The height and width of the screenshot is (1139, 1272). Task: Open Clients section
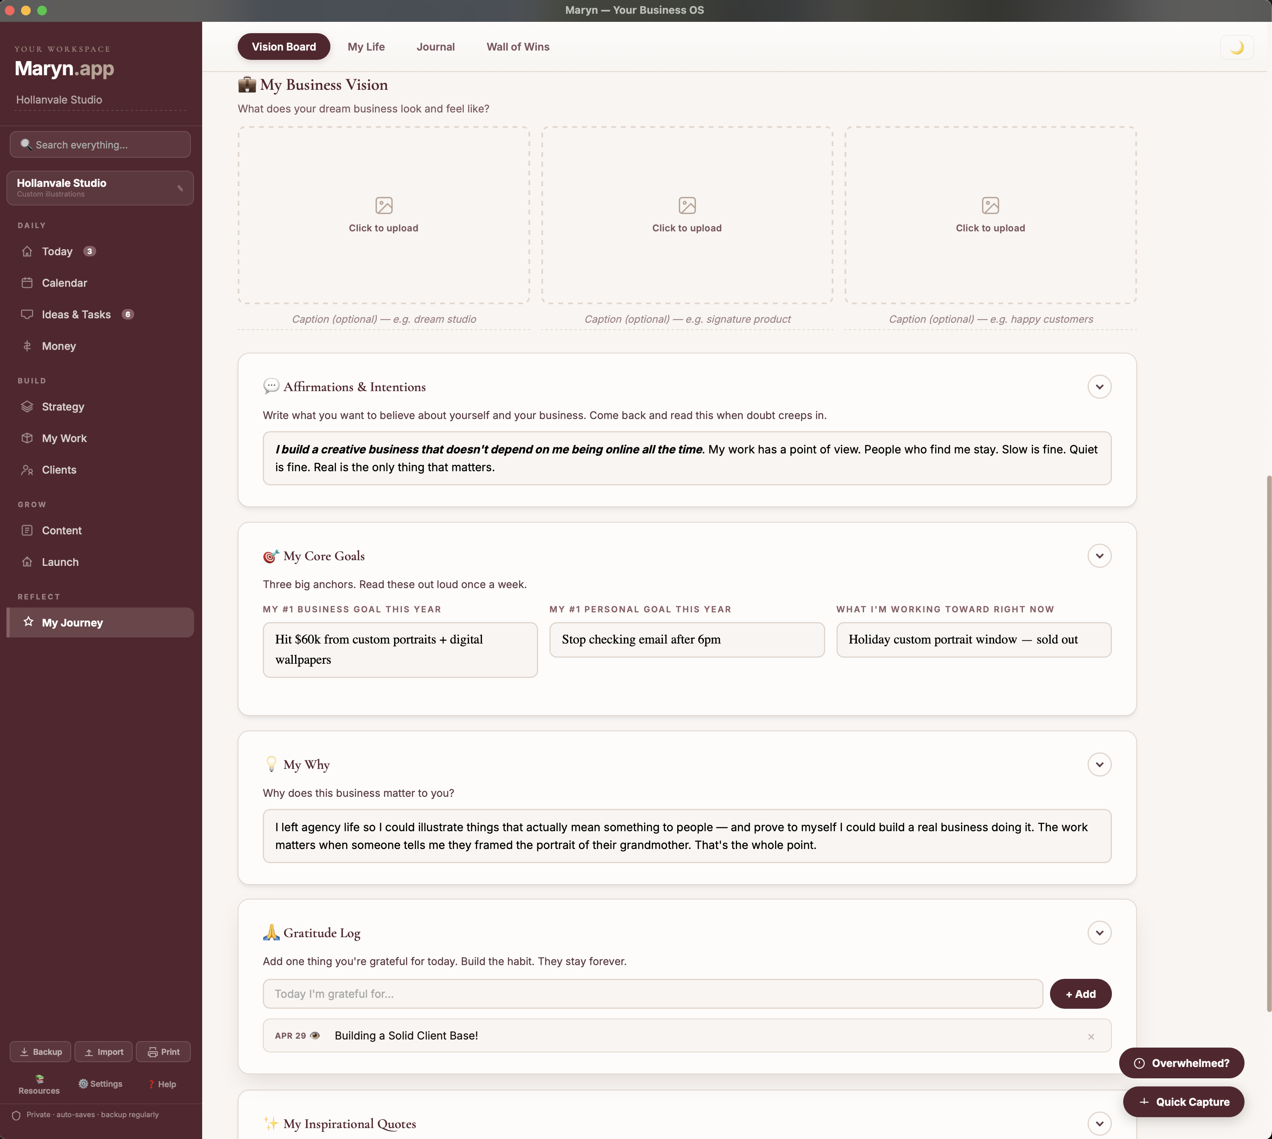pos(59,470)
